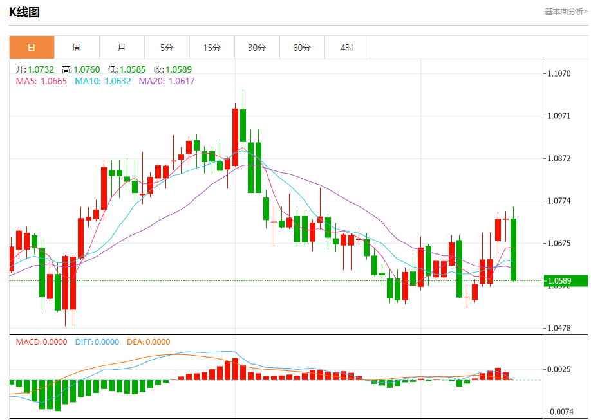Click the 1.0872 price axis label
The height and width of the screenshot is (420, 591).
(559, 158)
